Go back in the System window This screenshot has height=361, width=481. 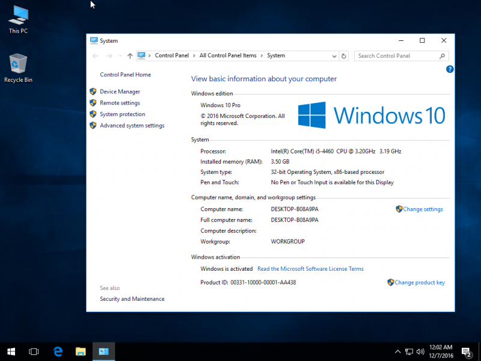(96, 56)
